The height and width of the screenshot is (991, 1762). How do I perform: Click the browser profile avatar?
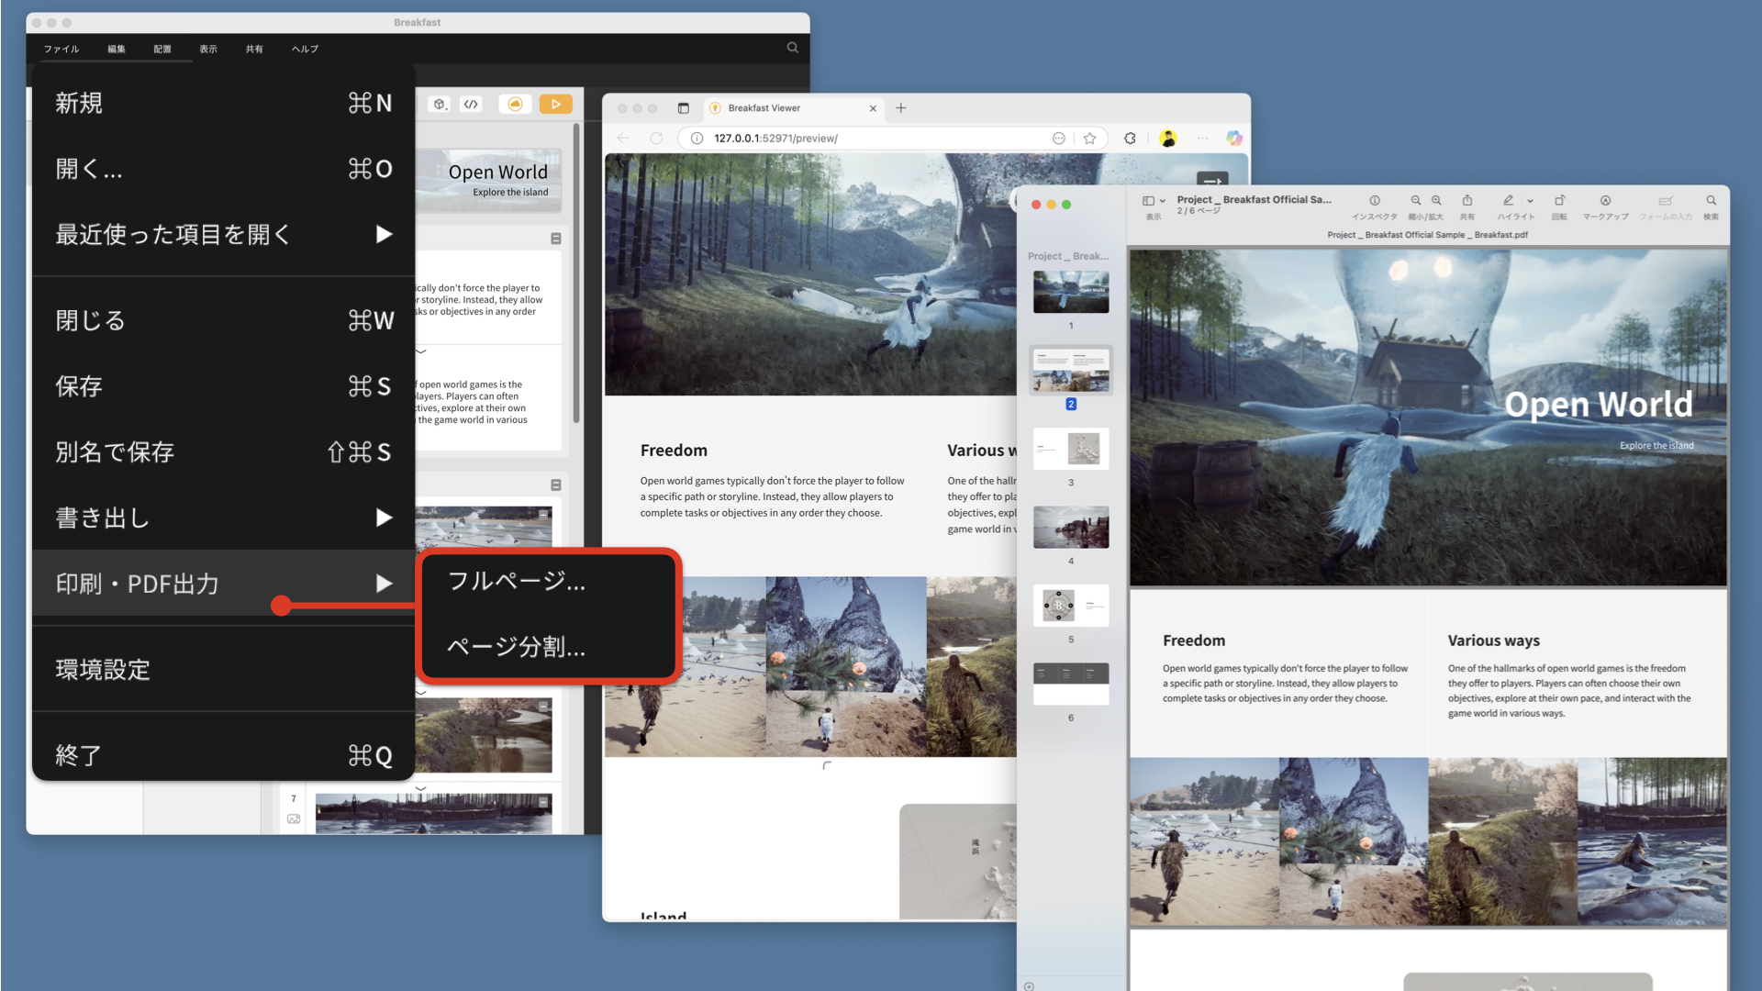(1168, 138)
